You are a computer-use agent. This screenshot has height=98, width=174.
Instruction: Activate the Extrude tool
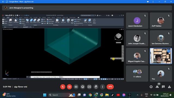(x=22, y=20)
